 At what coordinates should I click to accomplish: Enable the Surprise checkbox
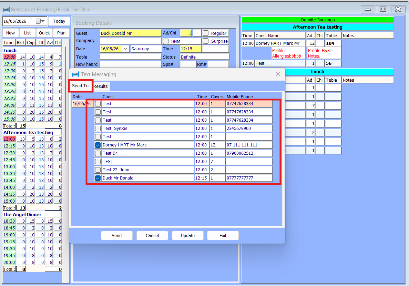pos(206,41)
